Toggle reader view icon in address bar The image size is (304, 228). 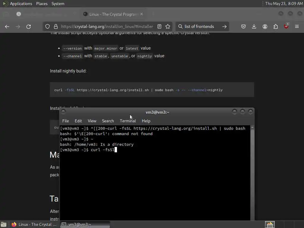click(x=159, y=26)
